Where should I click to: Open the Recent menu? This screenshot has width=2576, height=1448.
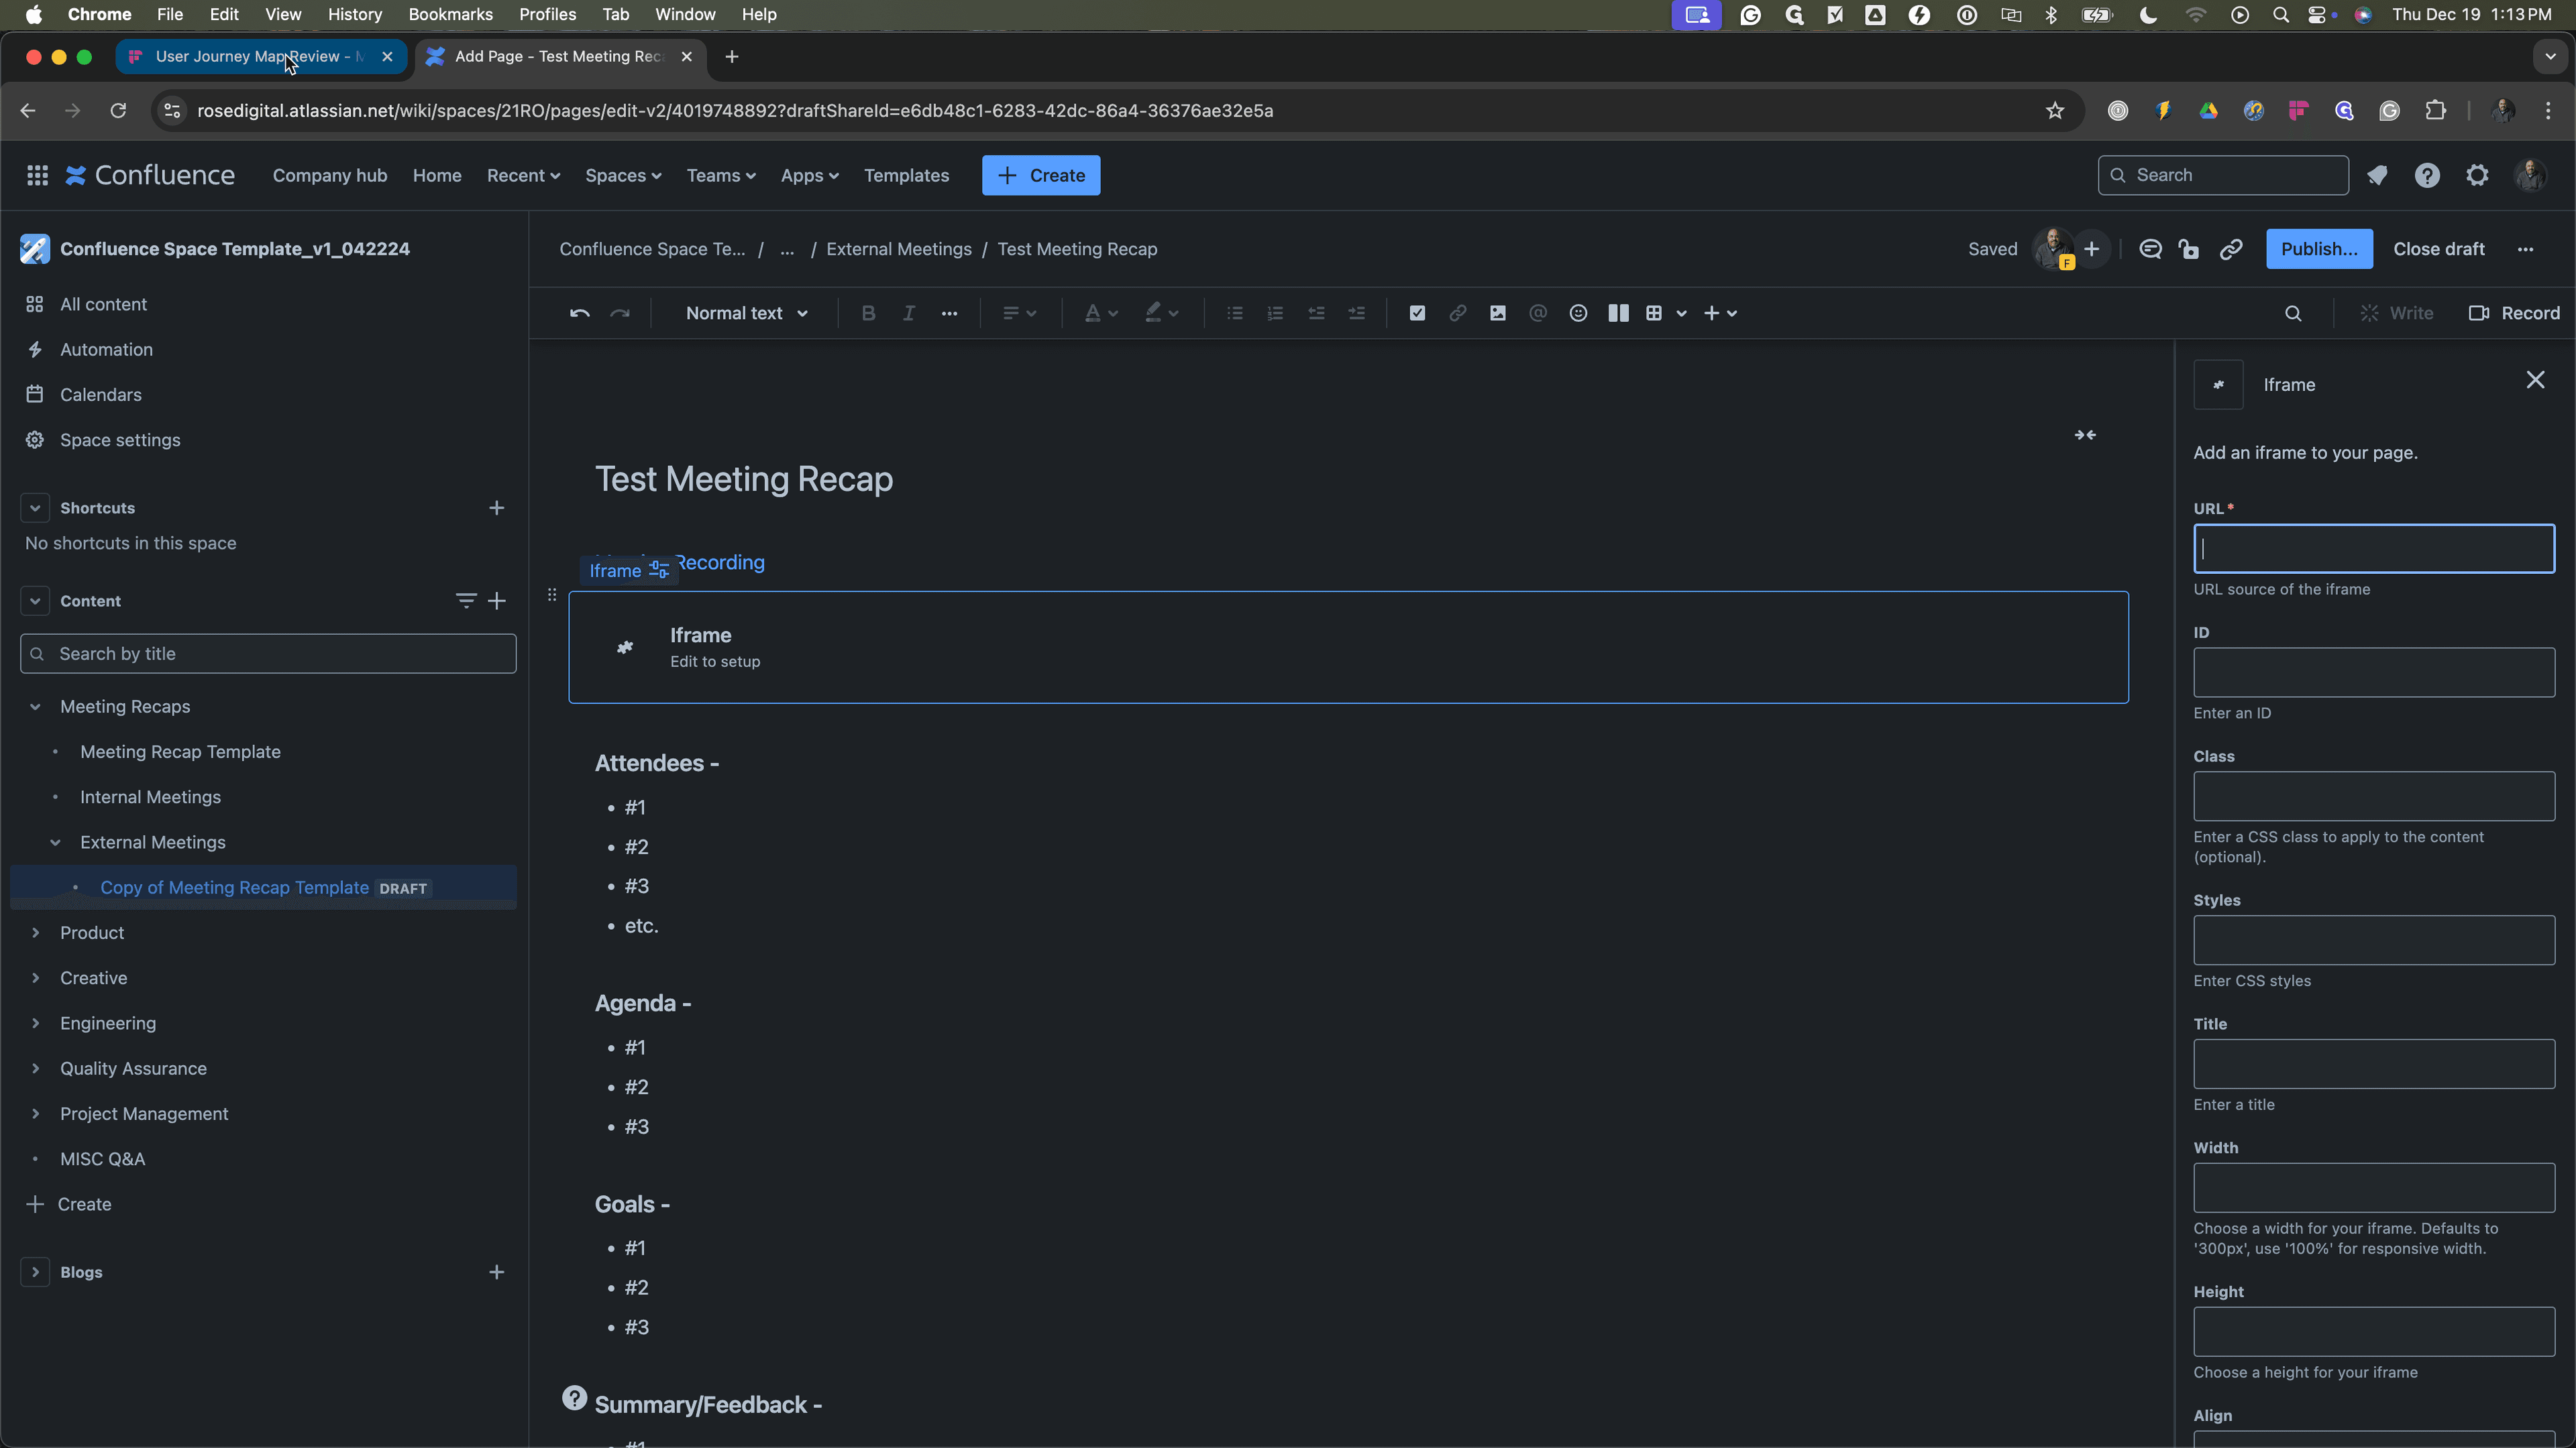click(x=523, y=176)
